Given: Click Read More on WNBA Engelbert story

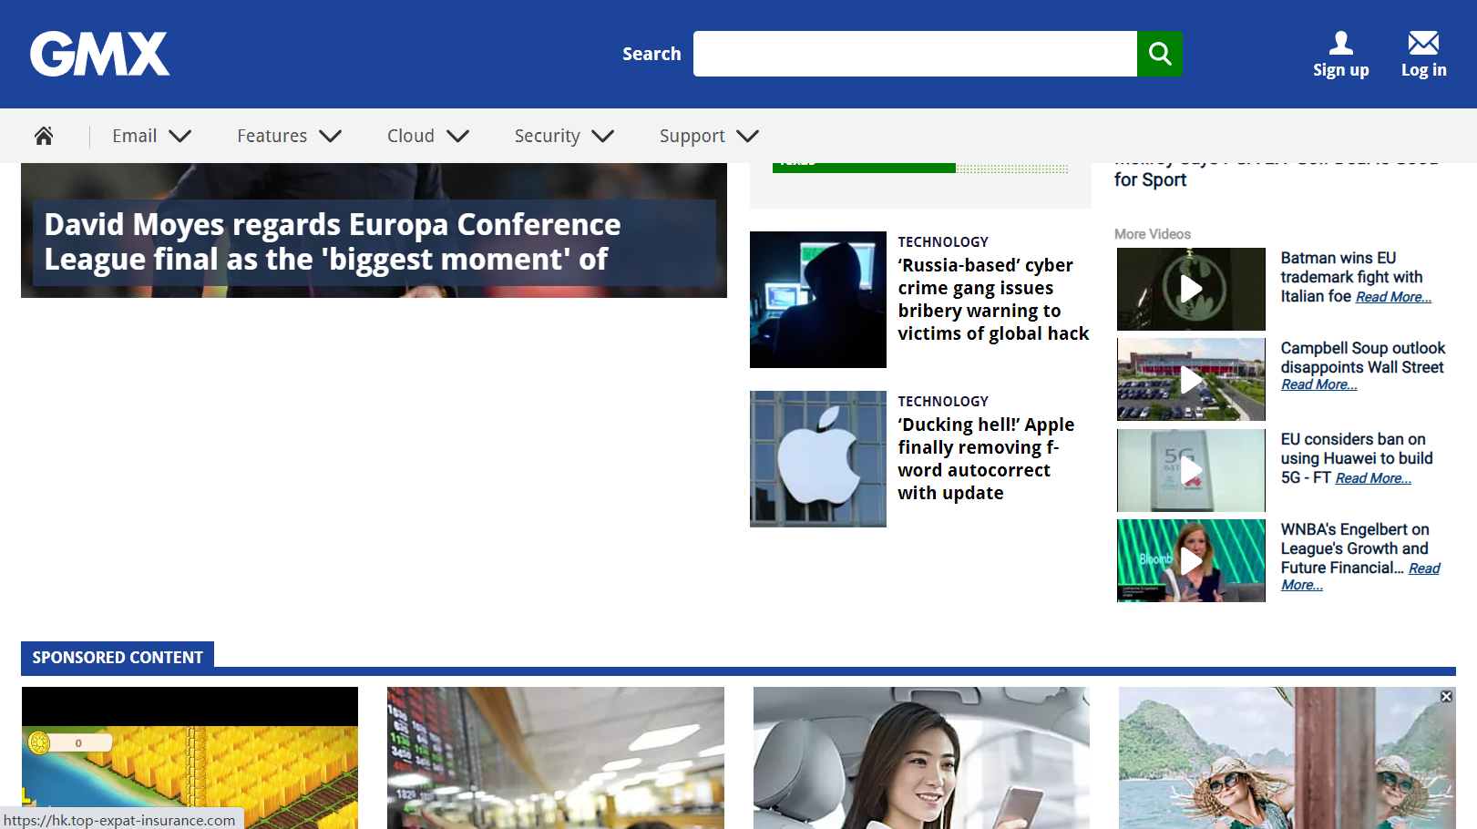Looking at the screenshot, I should coord(1424,568).
